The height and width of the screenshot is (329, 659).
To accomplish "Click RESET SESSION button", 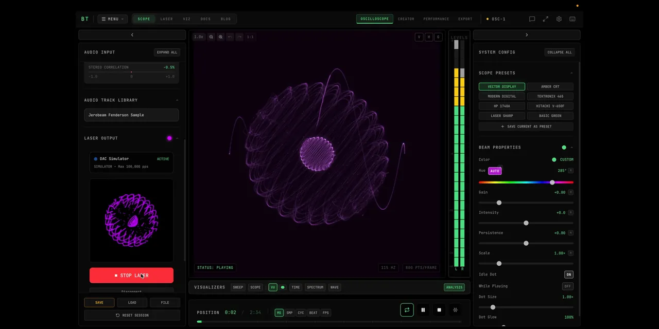I will click(132, 315).
